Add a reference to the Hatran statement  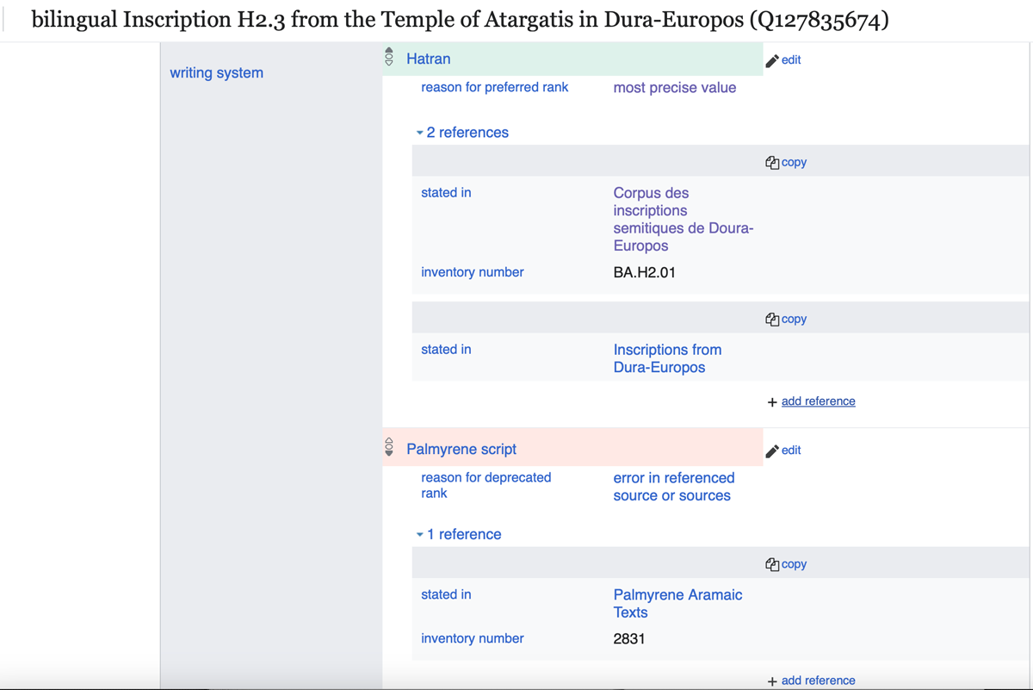(817, 401)
